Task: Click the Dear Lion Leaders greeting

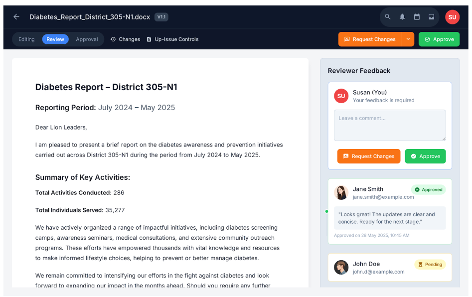Action: (61, 128)
